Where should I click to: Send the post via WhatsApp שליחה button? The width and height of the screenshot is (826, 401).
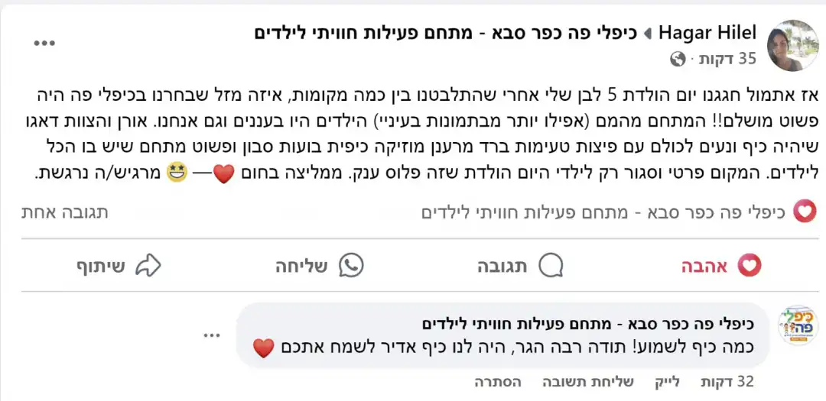click(319, 265)
